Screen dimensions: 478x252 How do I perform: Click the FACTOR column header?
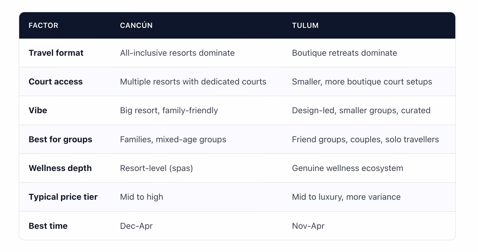click(43, 26)
